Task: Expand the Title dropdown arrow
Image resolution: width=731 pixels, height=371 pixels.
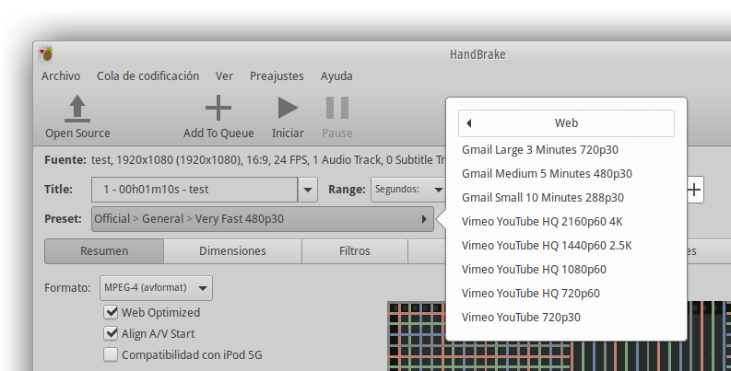Action: point(308,190)
